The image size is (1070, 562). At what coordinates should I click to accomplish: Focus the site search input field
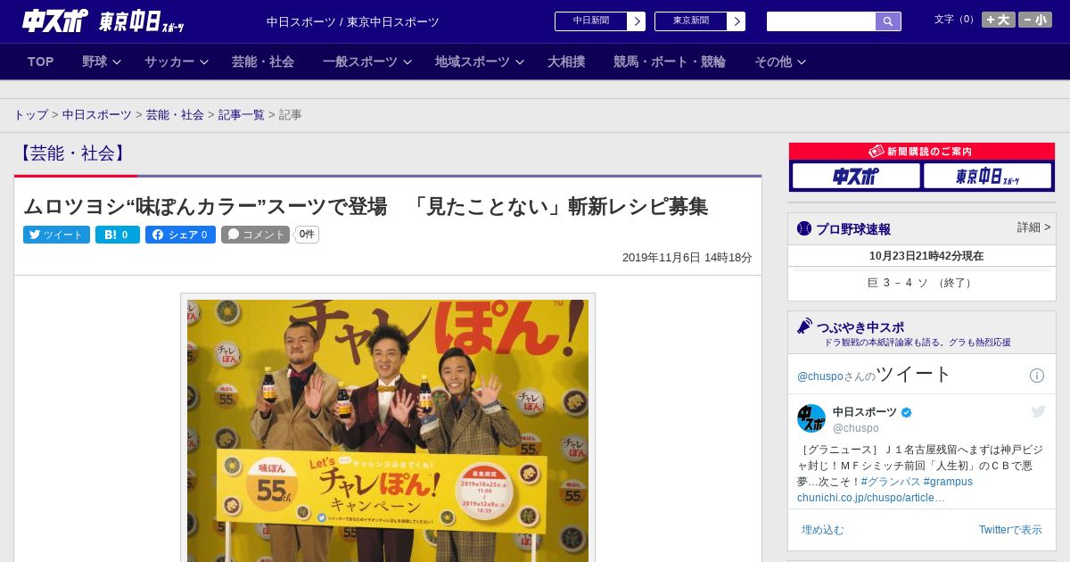tap(821, 21)
